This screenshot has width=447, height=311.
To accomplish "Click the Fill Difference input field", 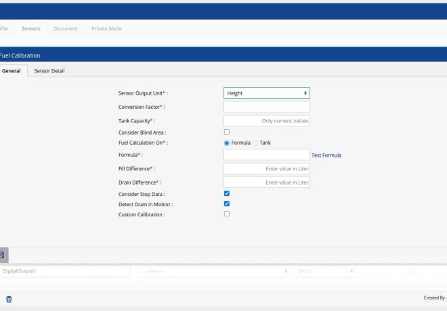I will pyautogui.click(x=266, y=168).
